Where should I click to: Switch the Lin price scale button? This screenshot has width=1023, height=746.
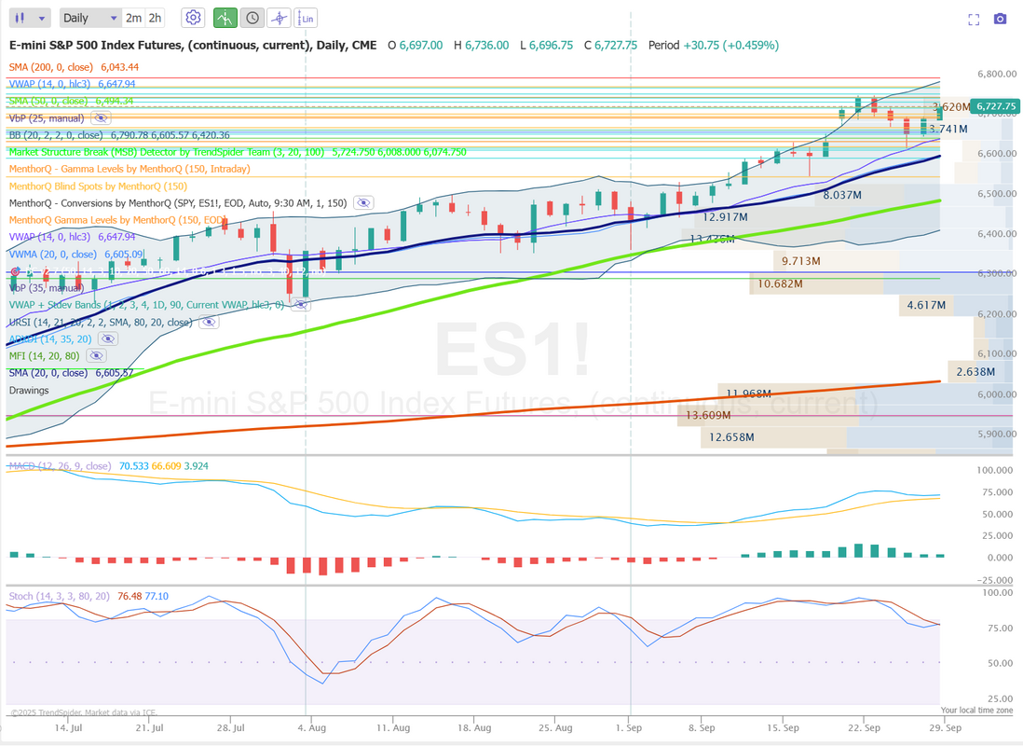pyautogui.click(x=307, y=18)
